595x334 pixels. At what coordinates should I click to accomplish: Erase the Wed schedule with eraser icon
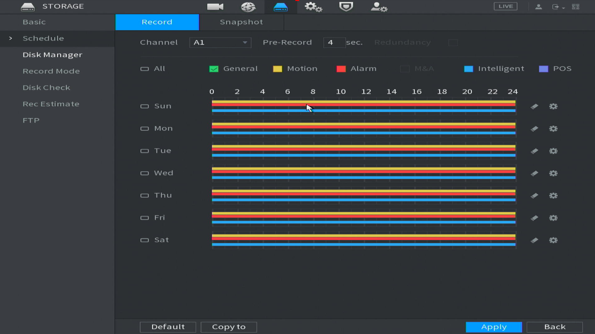[534, 174]
